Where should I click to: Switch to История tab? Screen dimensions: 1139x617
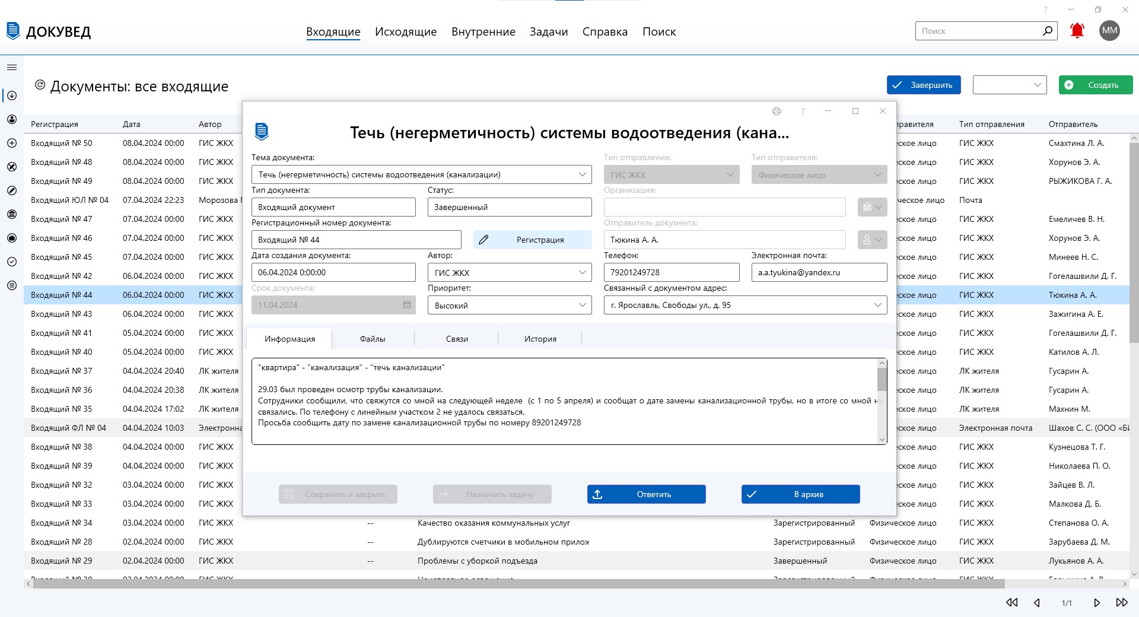click(x=540, y=339)
